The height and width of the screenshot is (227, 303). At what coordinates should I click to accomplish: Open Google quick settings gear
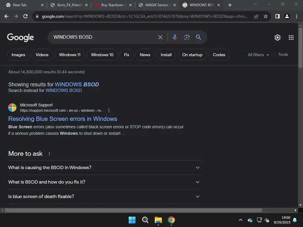(278, 38)
